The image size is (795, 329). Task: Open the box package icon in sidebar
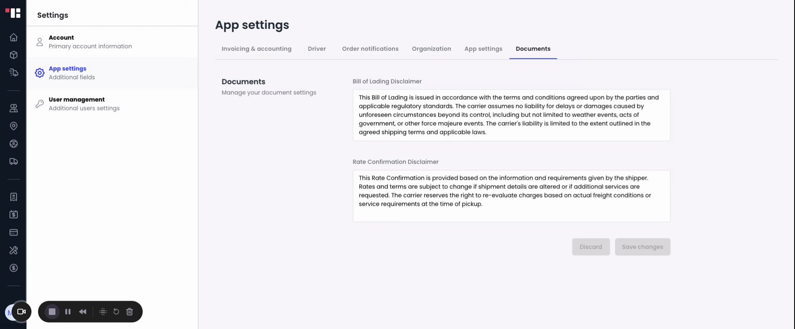pyautogui.click(x=14, y=55)
